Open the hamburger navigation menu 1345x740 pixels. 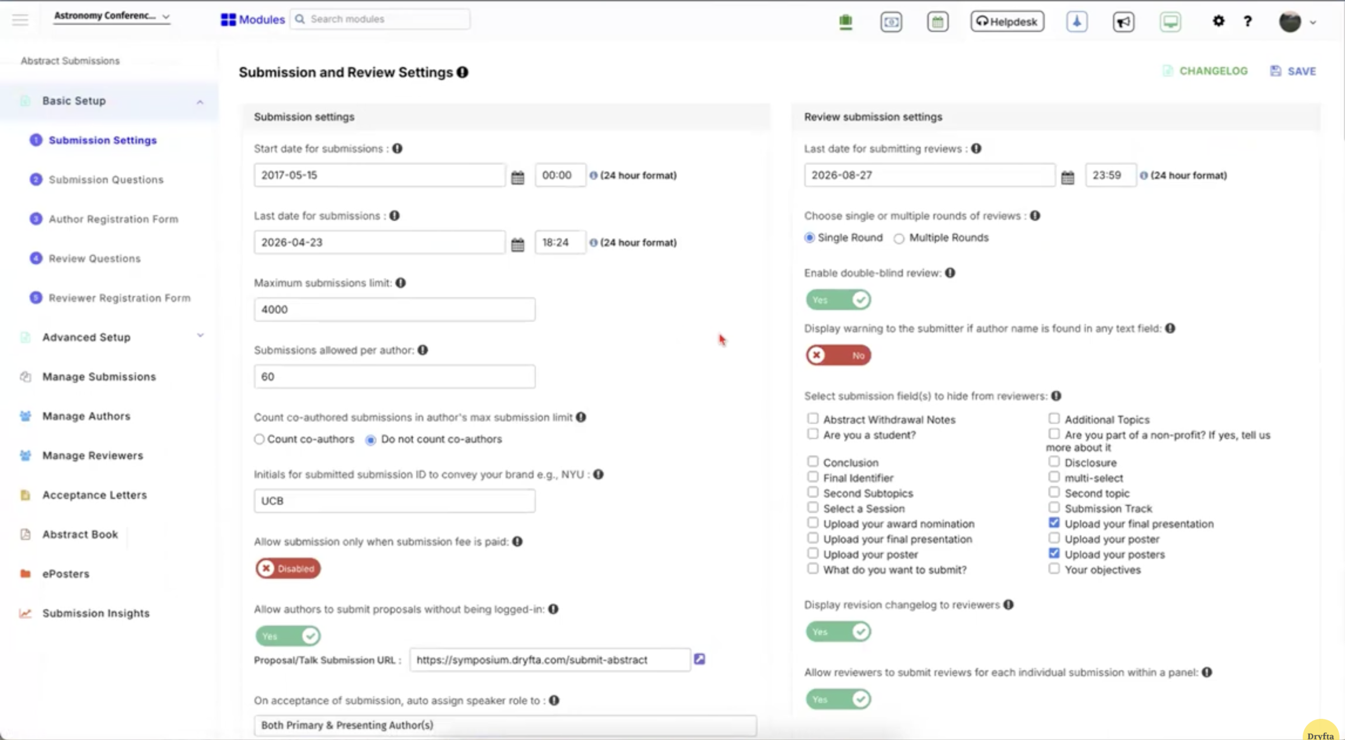[20, 20]
